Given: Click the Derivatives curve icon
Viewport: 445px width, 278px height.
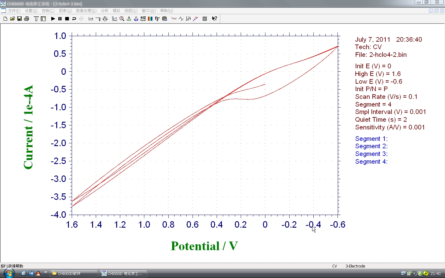Looking at the screenshot, I should 181,19.
